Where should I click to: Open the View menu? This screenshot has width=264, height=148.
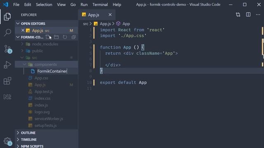pyautogui.click(x=61, y=5)
